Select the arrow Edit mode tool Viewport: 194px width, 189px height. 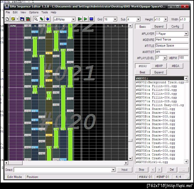pyautogui.click(x=36, y=19)
